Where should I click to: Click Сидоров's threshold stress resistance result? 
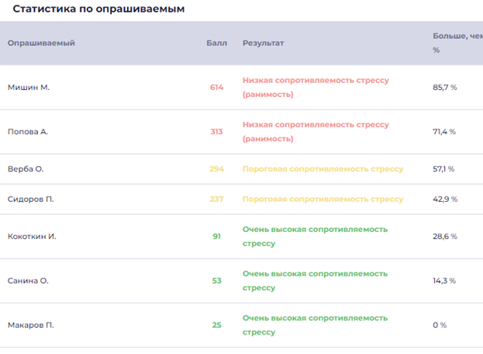323,200
